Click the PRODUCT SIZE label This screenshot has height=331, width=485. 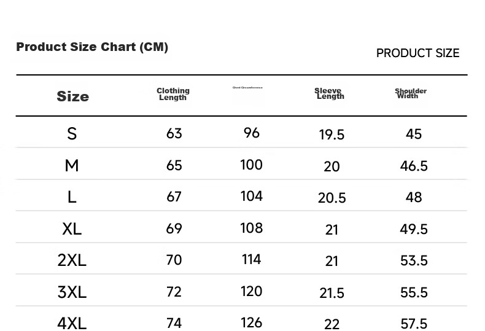[x=417, y=53]
